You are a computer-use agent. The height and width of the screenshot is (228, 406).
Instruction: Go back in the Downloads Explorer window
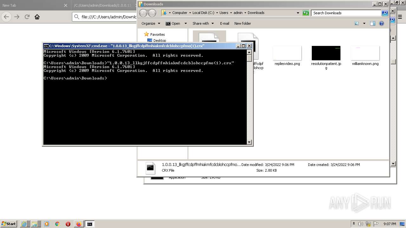tap(143, 13)
